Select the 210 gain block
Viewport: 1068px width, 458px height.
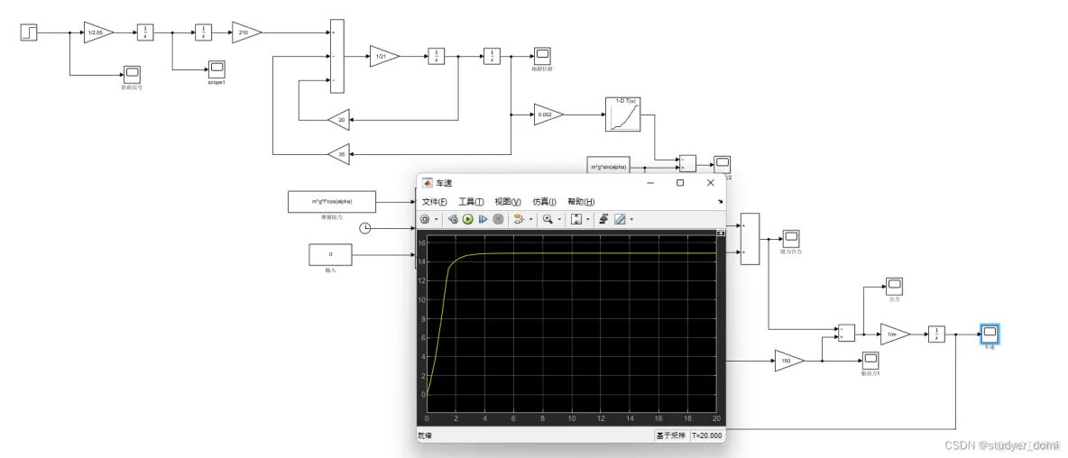pyautogui.click(x=246, y=32)
